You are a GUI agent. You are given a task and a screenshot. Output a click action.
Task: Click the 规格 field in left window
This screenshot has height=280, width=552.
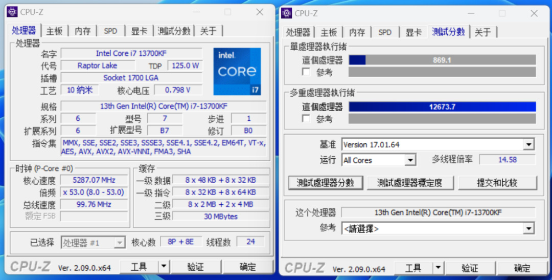click(164, 106)
